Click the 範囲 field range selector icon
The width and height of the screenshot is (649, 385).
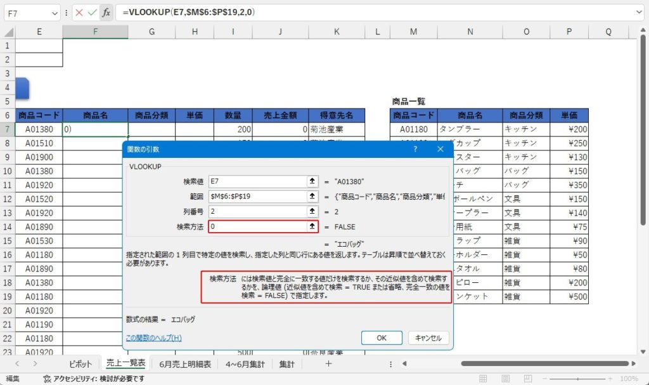[x=312, y=197]
